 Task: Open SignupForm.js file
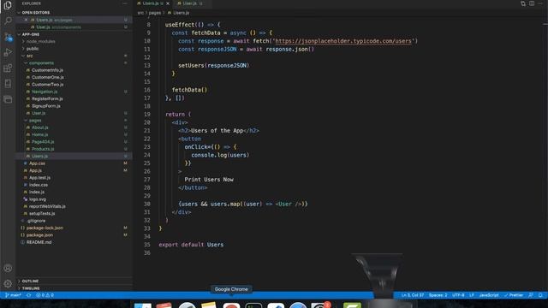45,106
